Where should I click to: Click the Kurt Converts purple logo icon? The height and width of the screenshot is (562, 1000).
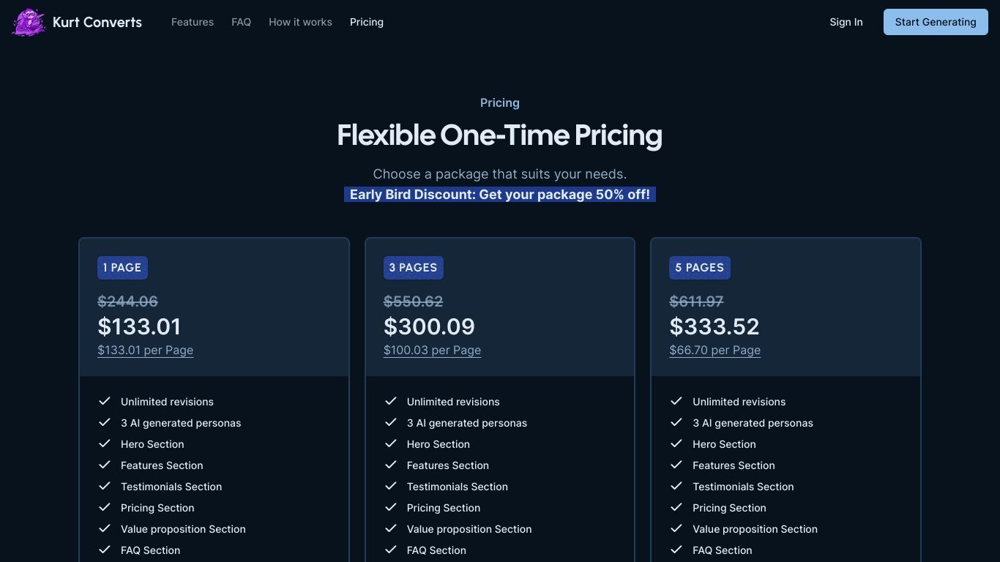pyautogui.click(x=29, y=22)
